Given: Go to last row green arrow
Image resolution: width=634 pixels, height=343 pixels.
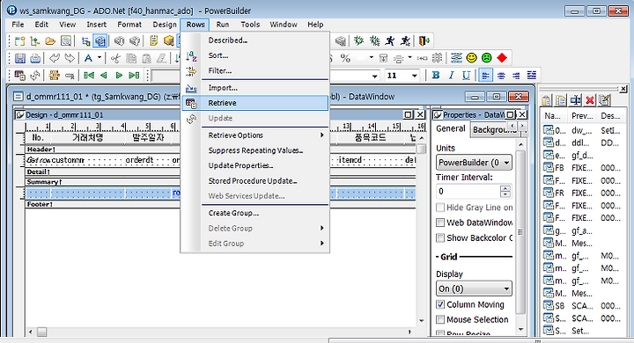Looking at the screenshot, I should (x=134, y=75).
